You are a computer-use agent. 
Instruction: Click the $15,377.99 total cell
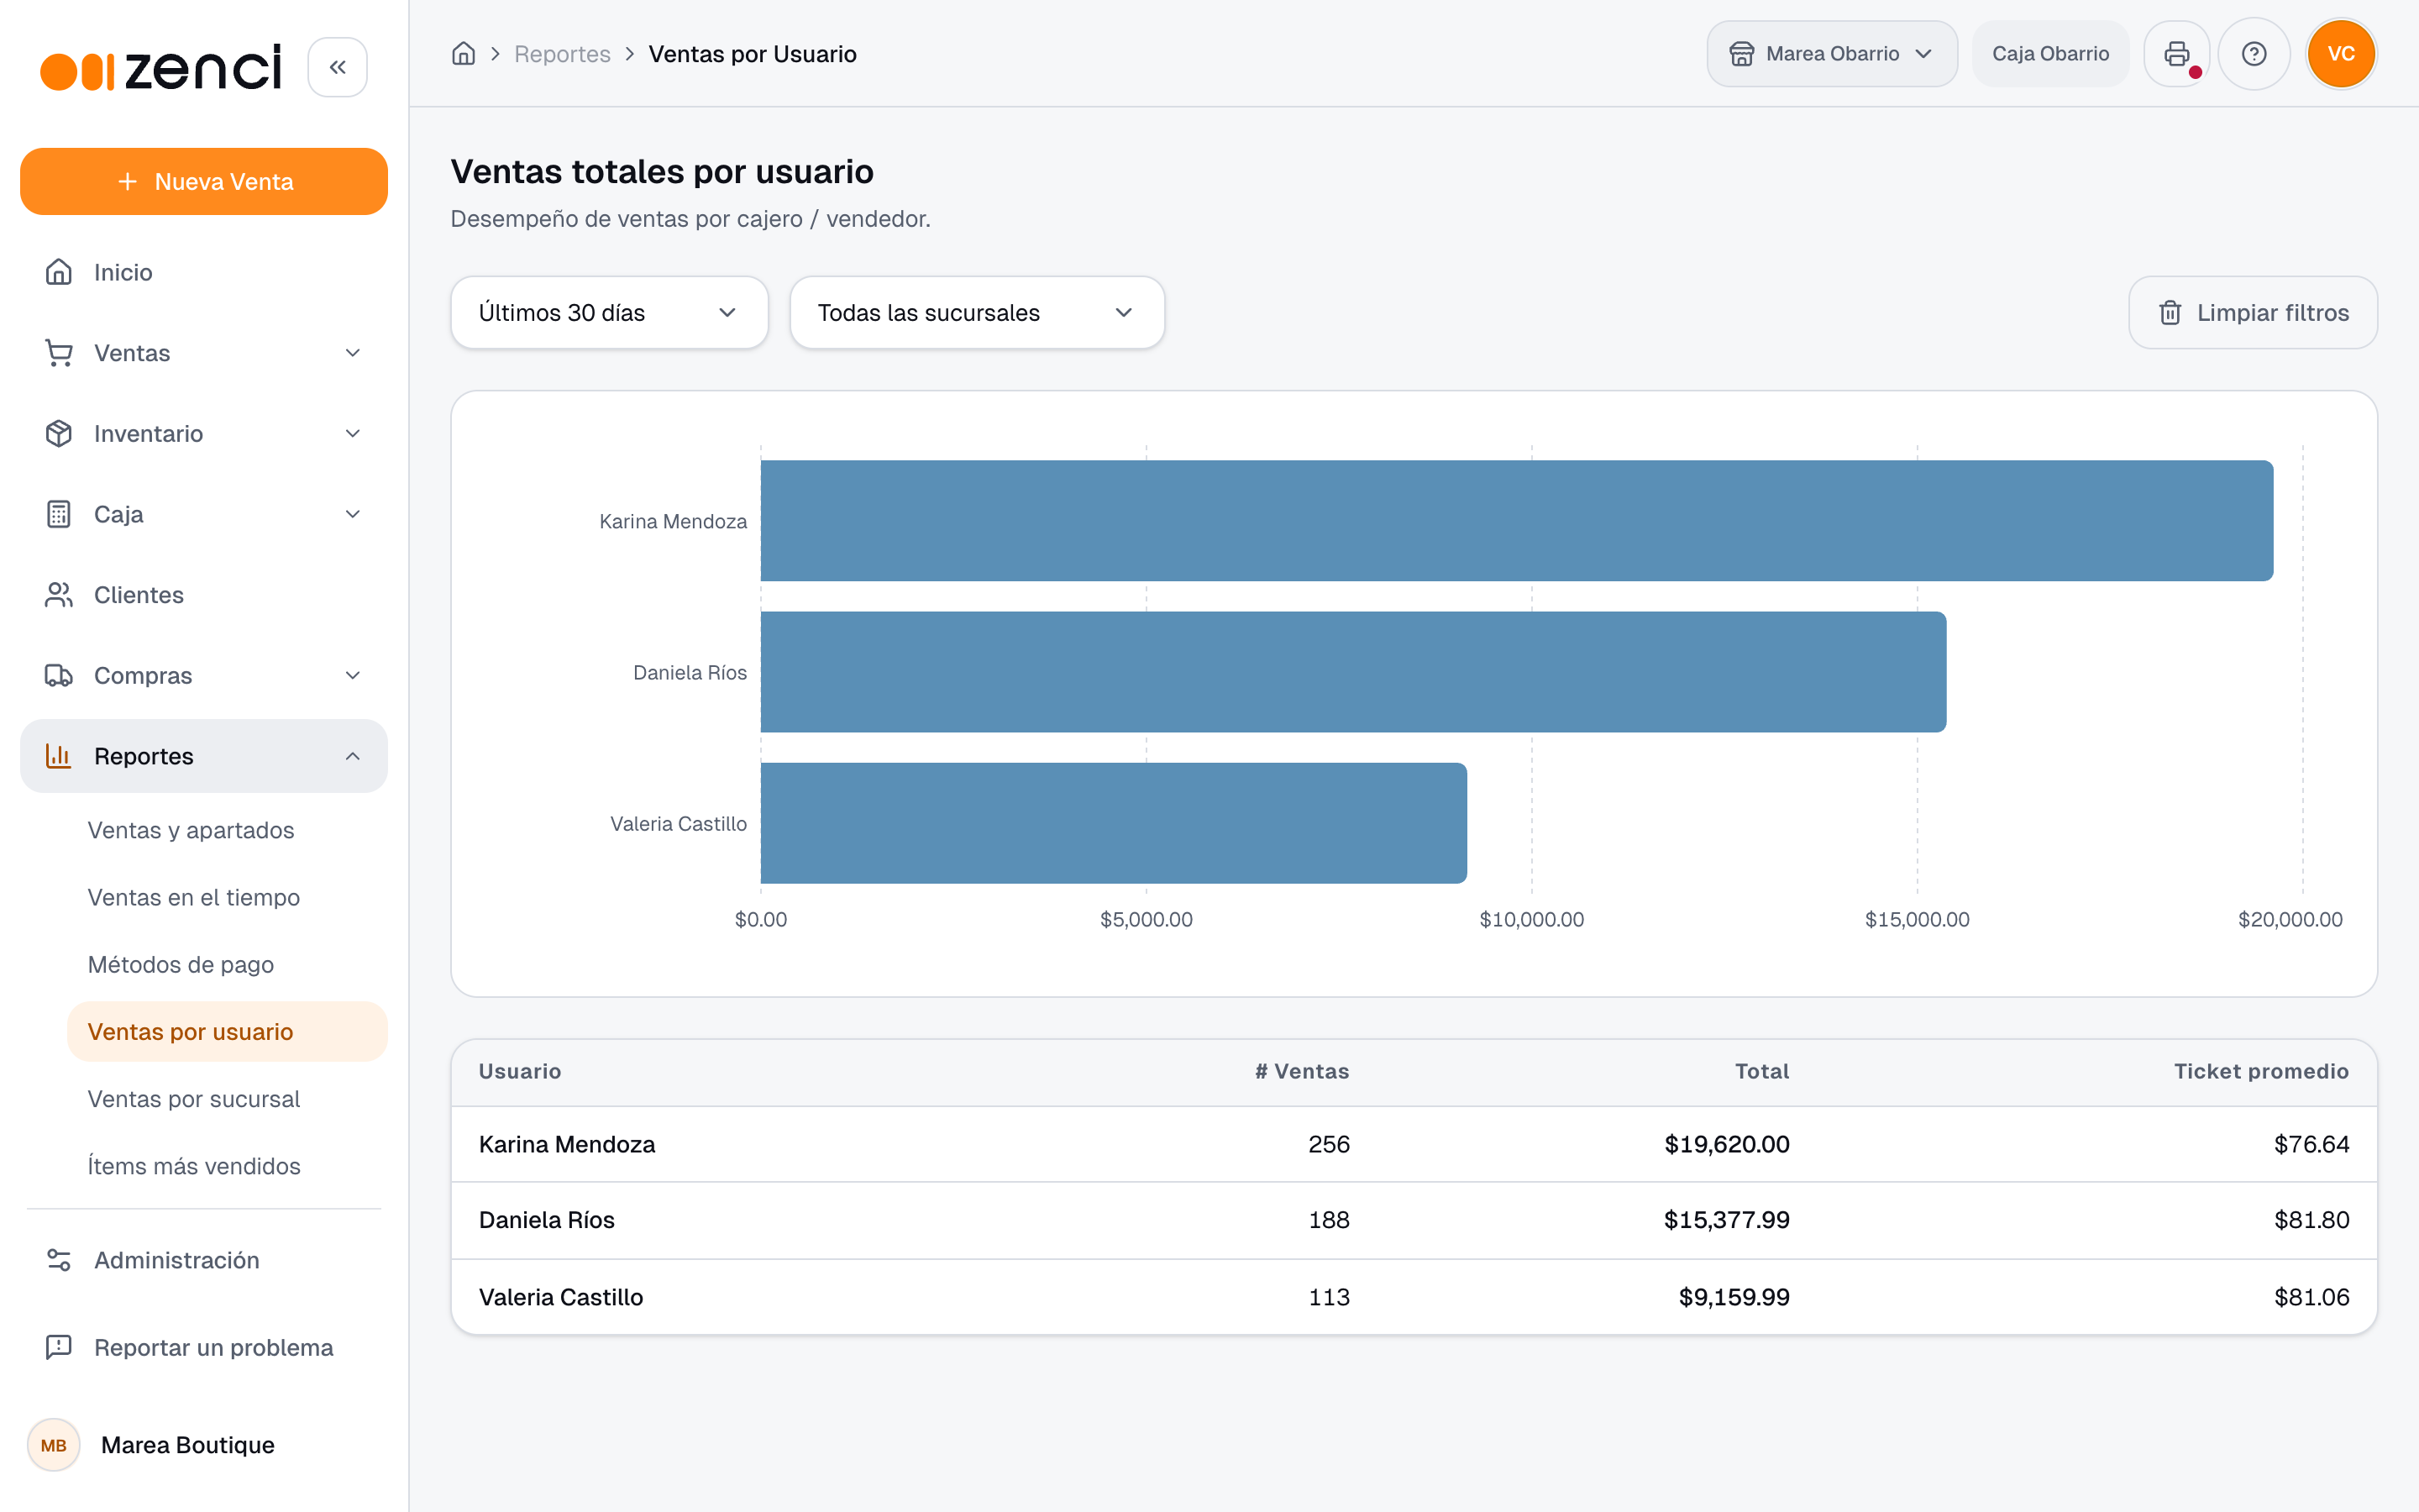point(1726,1220)
